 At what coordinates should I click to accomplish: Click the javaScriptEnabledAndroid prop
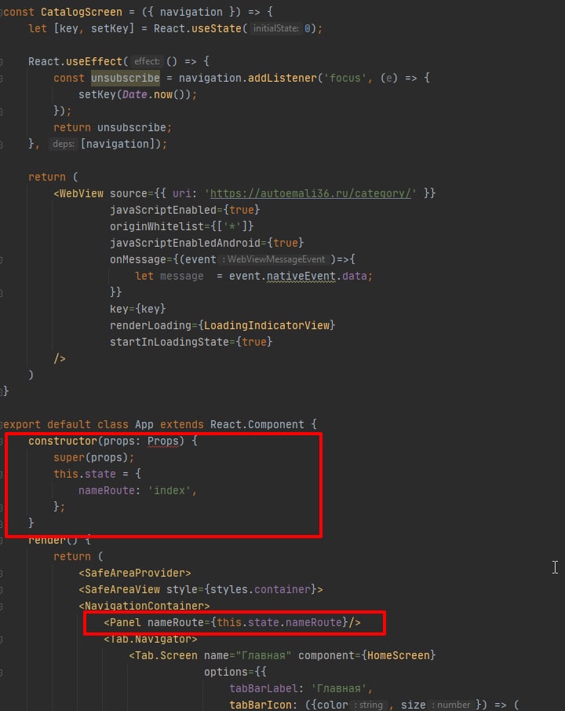tap(185, 243)
